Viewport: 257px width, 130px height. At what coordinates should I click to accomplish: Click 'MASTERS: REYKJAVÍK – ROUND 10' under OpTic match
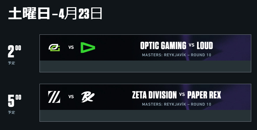click(177, 55)
